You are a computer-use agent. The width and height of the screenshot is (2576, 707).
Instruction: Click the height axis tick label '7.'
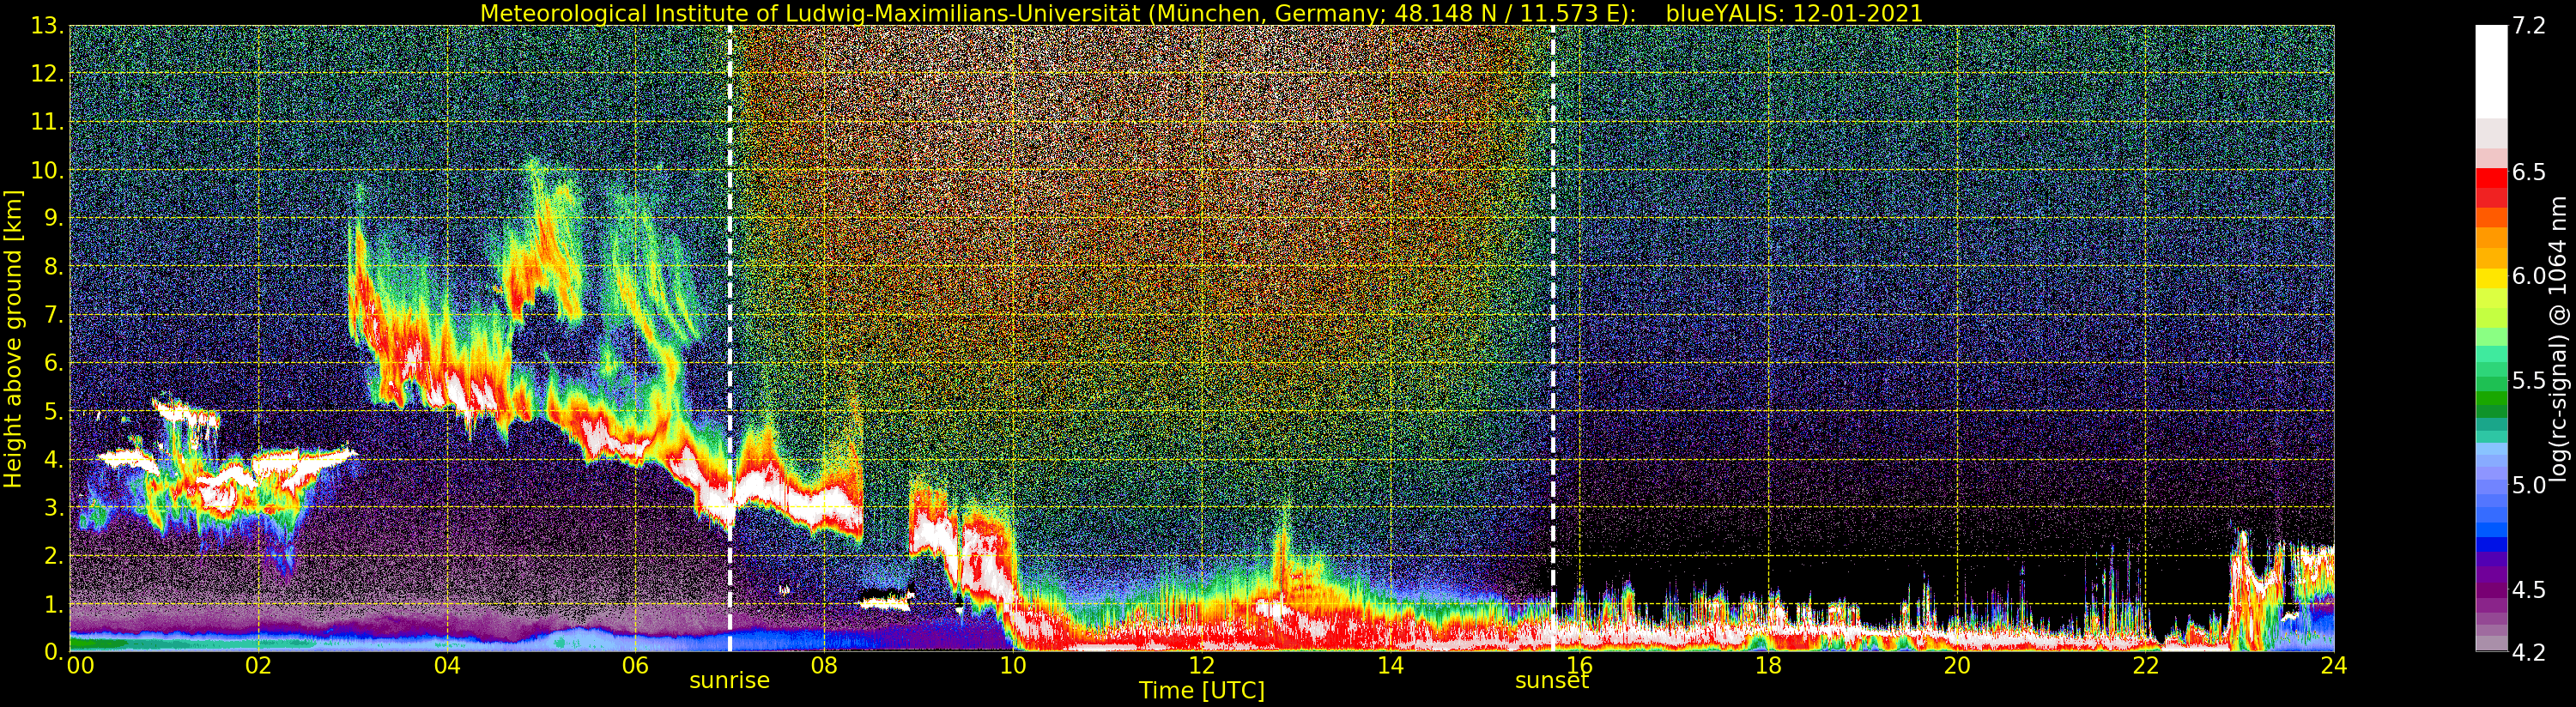coord(54,316)
